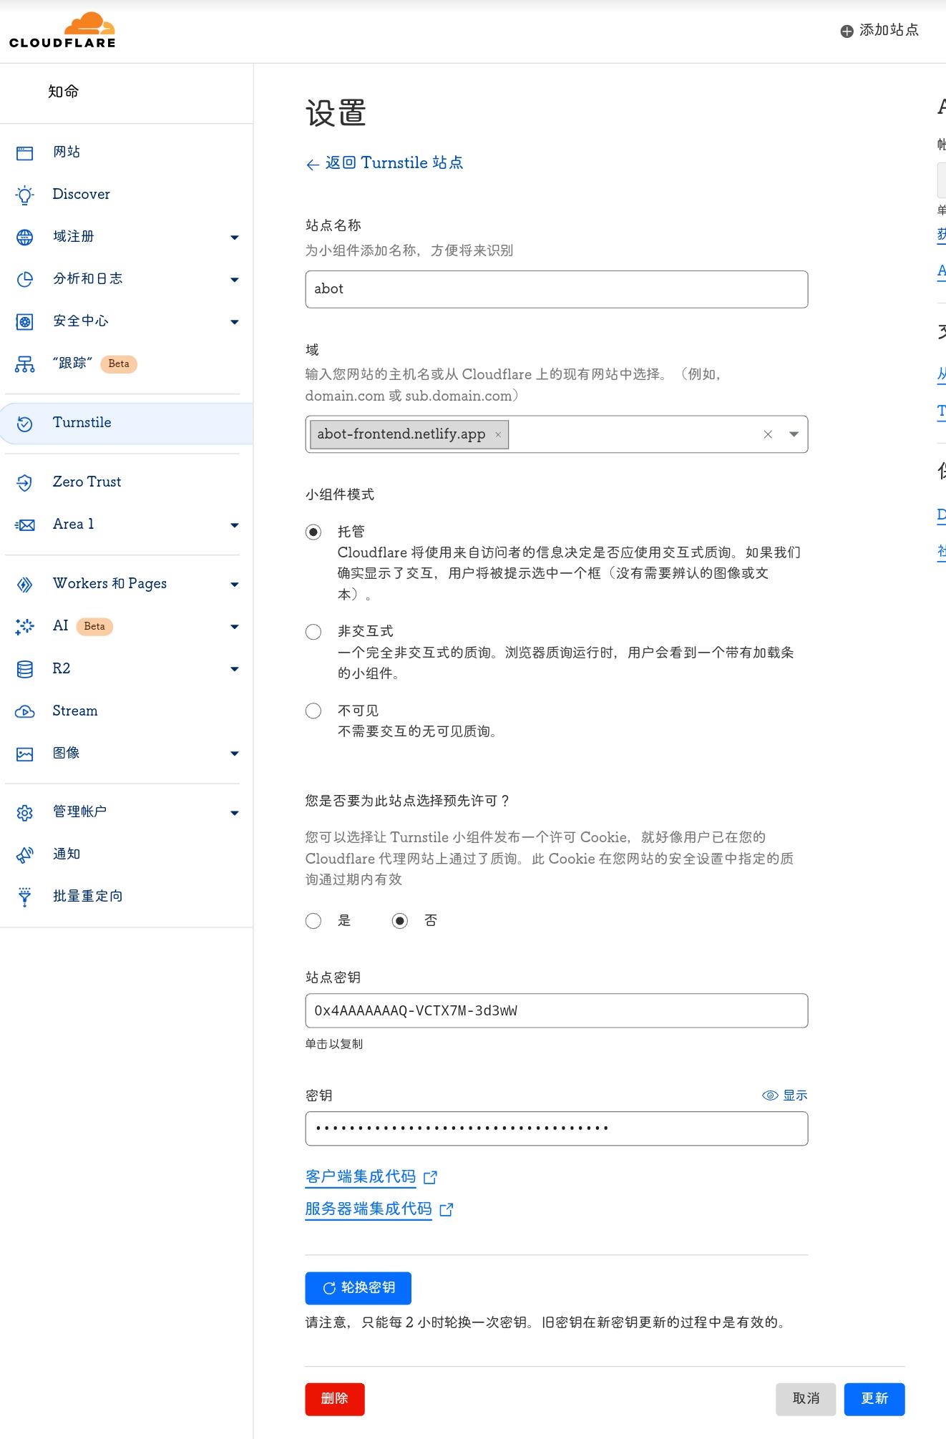The width and height of the screenshot is (946, 1439).
Task: Click the 域注册 globe icon
Action: pos(25,237)
